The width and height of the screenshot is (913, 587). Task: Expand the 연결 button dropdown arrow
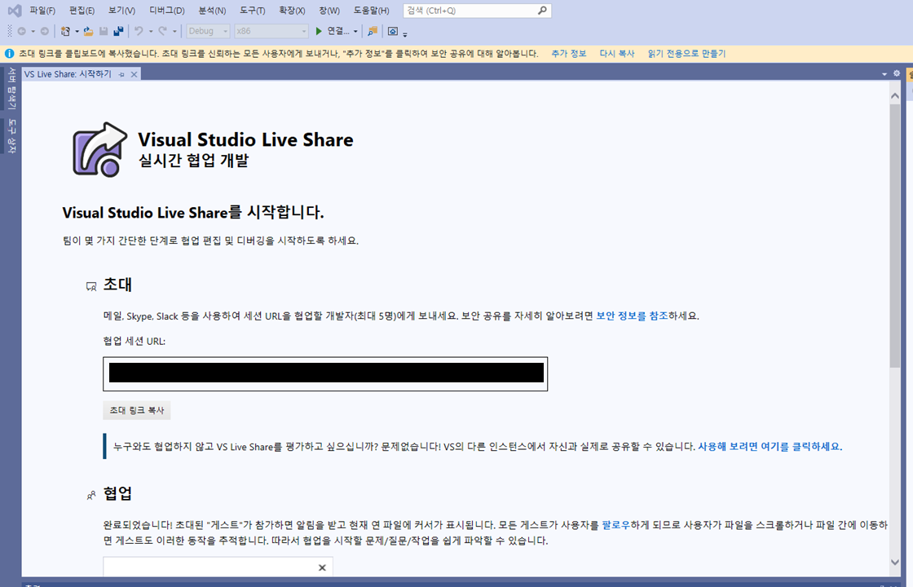355,32
